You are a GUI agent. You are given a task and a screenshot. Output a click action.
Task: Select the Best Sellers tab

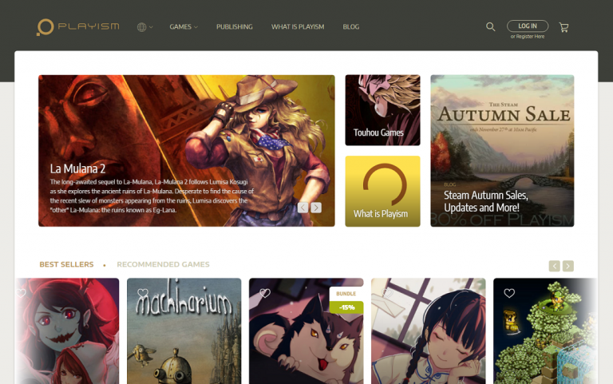(66, 264)
